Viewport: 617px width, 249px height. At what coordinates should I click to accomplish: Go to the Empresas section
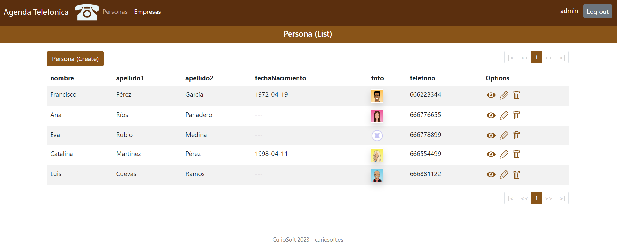[x=147, y=12]
